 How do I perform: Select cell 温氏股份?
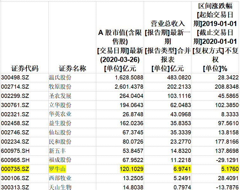72,78
